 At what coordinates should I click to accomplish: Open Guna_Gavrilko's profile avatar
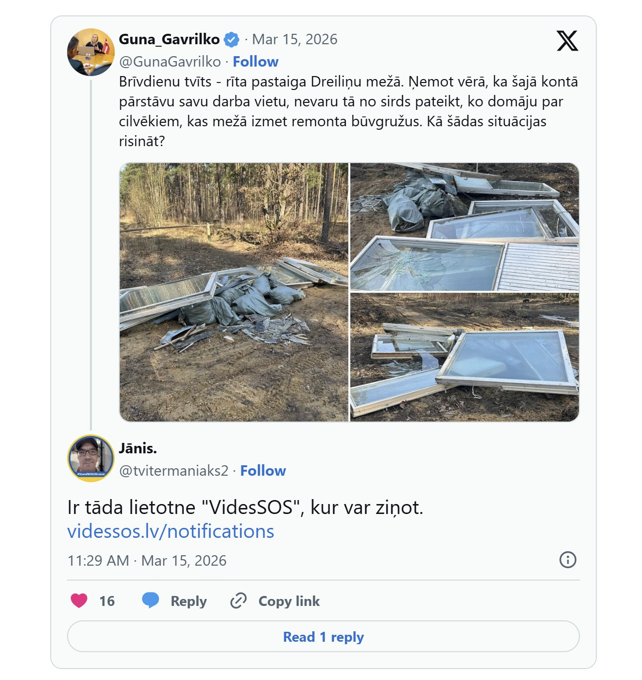[91, 52]
